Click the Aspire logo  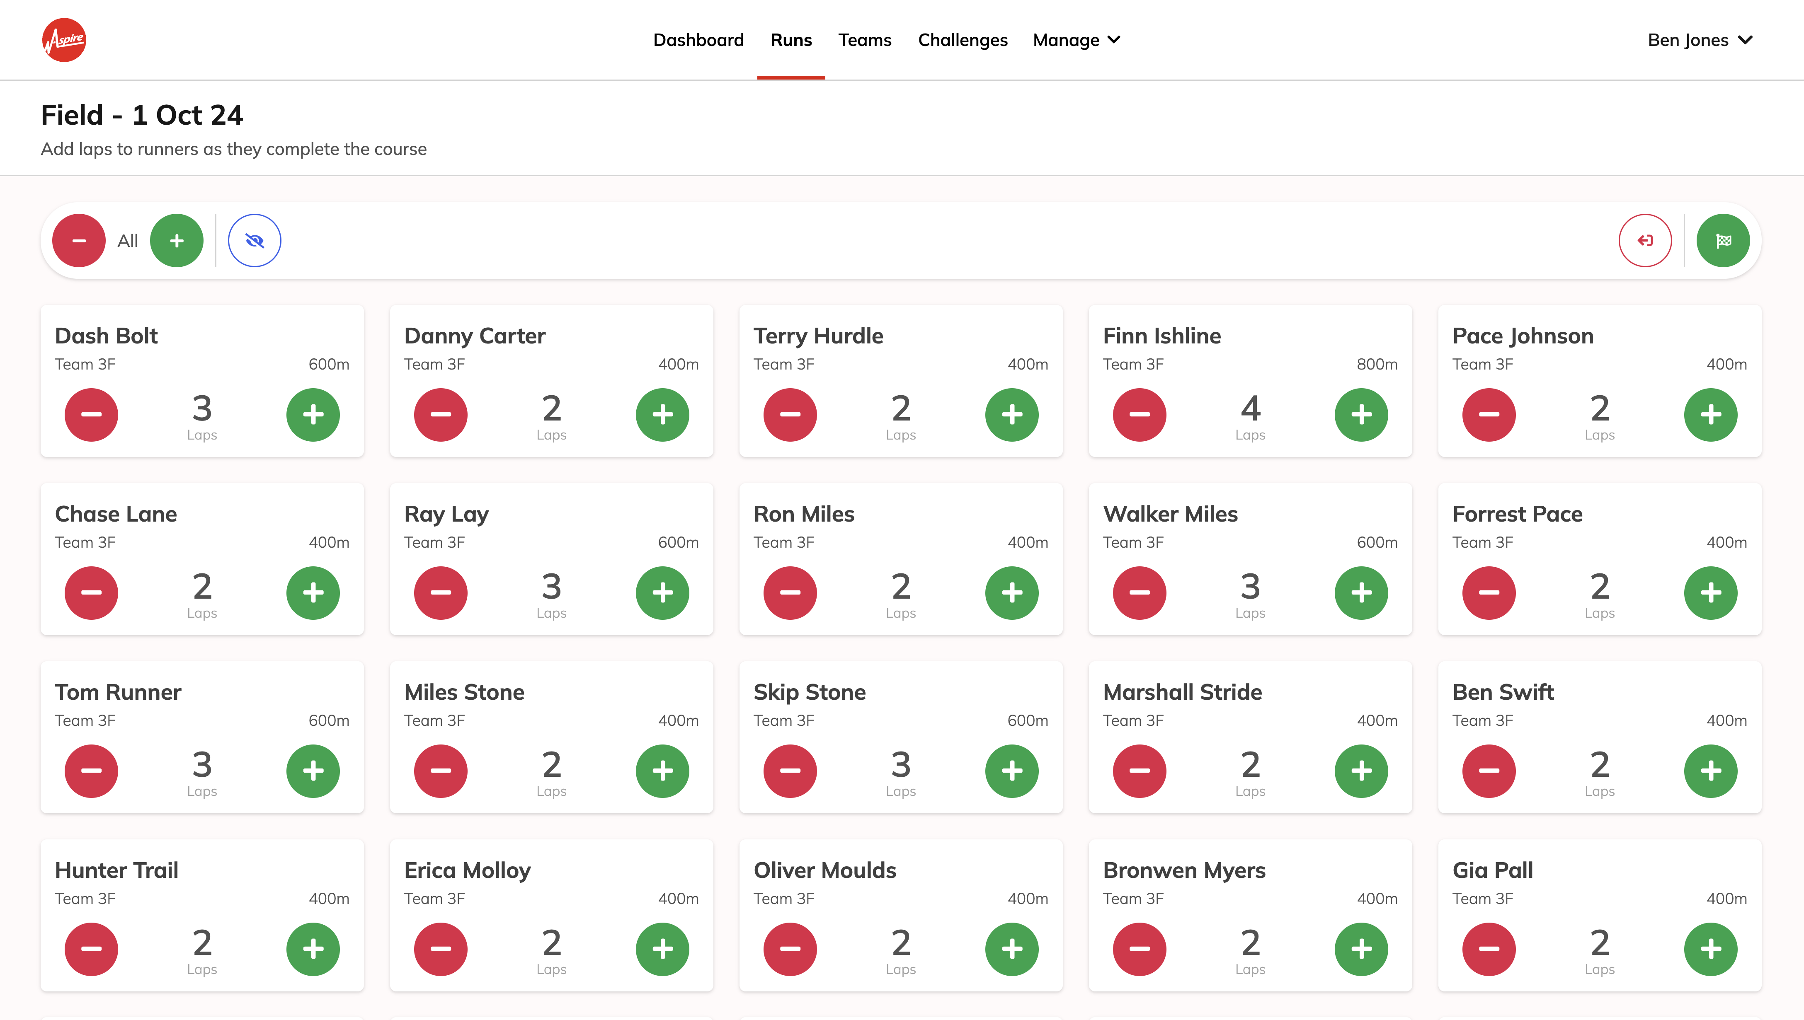pyautogui.click(x=64, y=40)
